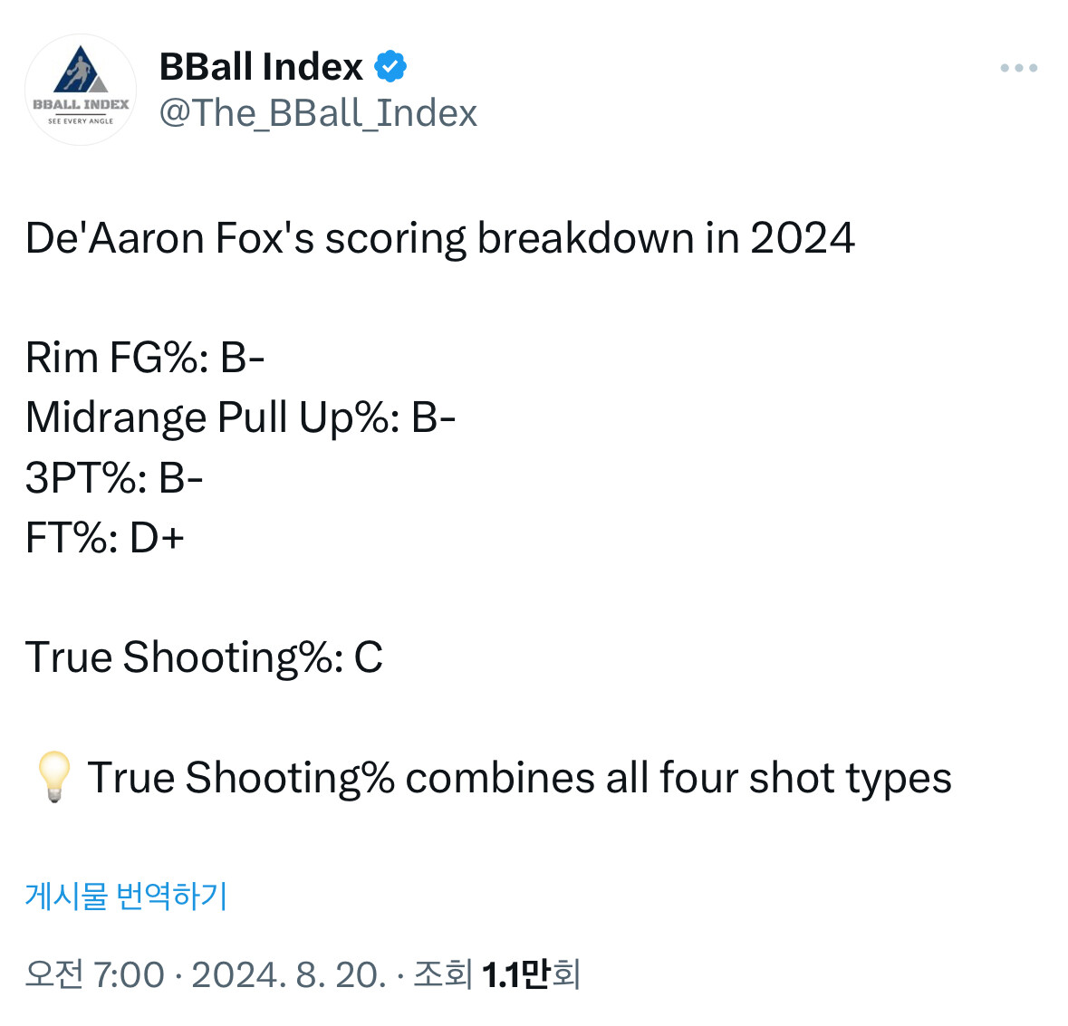Image resolution: width=1068 pixels, height=1026 pixels.
Task: Select the Midrange Pull Up%: B- line
Action: click(240, 417)
